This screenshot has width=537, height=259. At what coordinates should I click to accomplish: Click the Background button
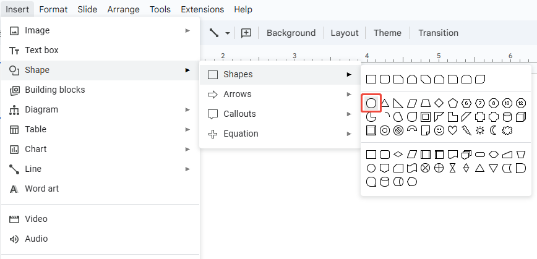point(291,33)
